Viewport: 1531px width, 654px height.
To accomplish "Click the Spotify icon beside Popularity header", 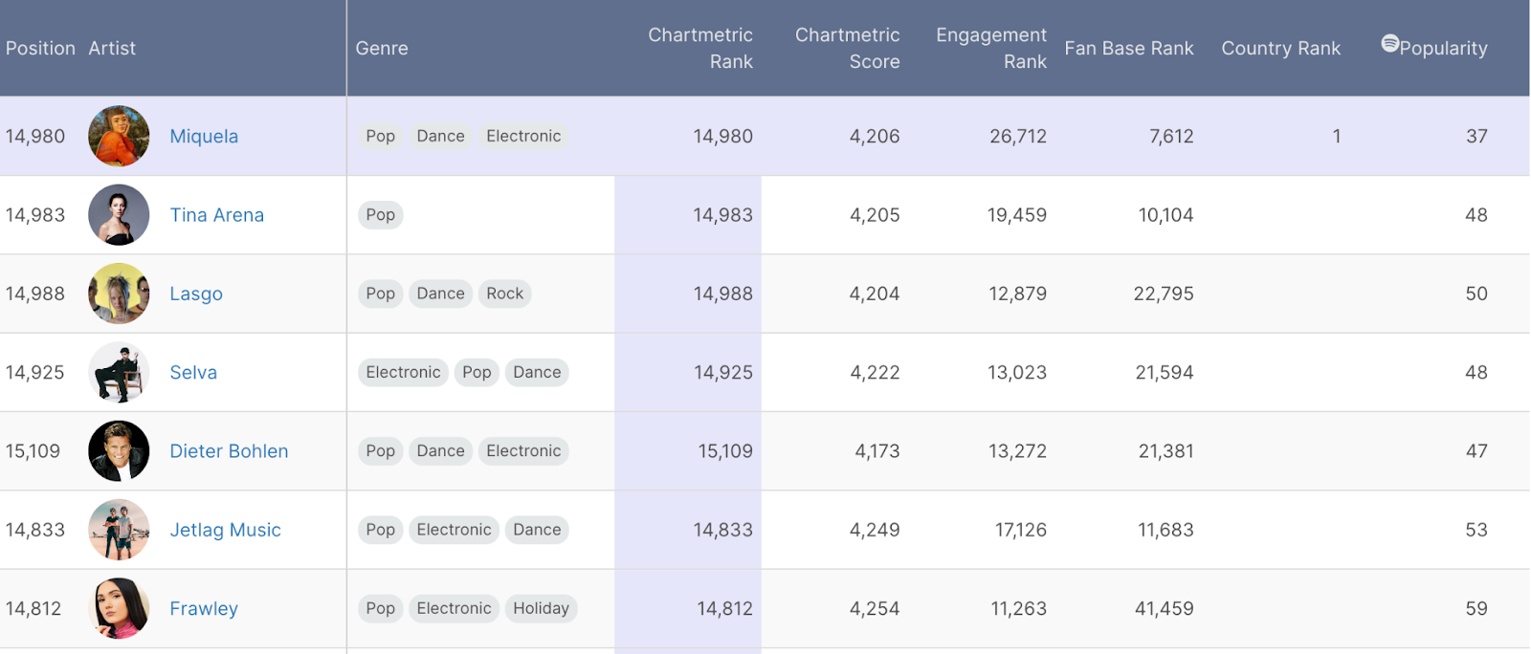I will 1389,43.
